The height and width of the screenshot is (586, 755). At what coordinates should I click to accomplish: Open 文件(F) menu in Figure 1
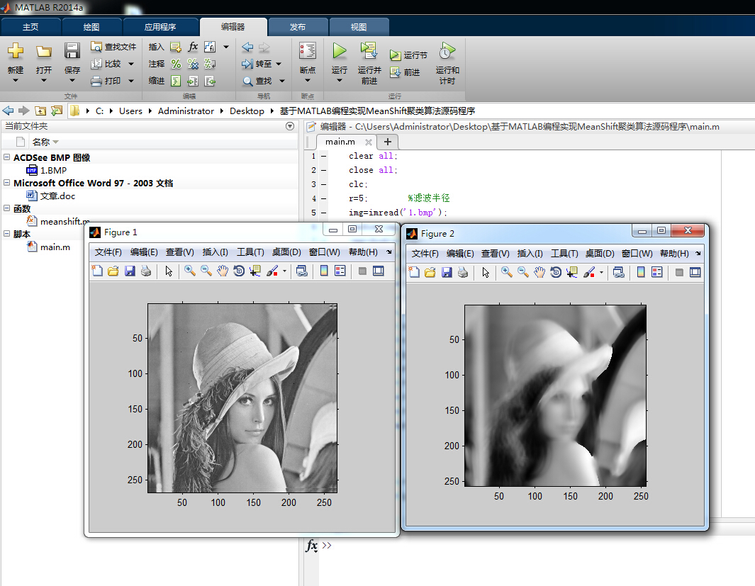coord(108,252)
